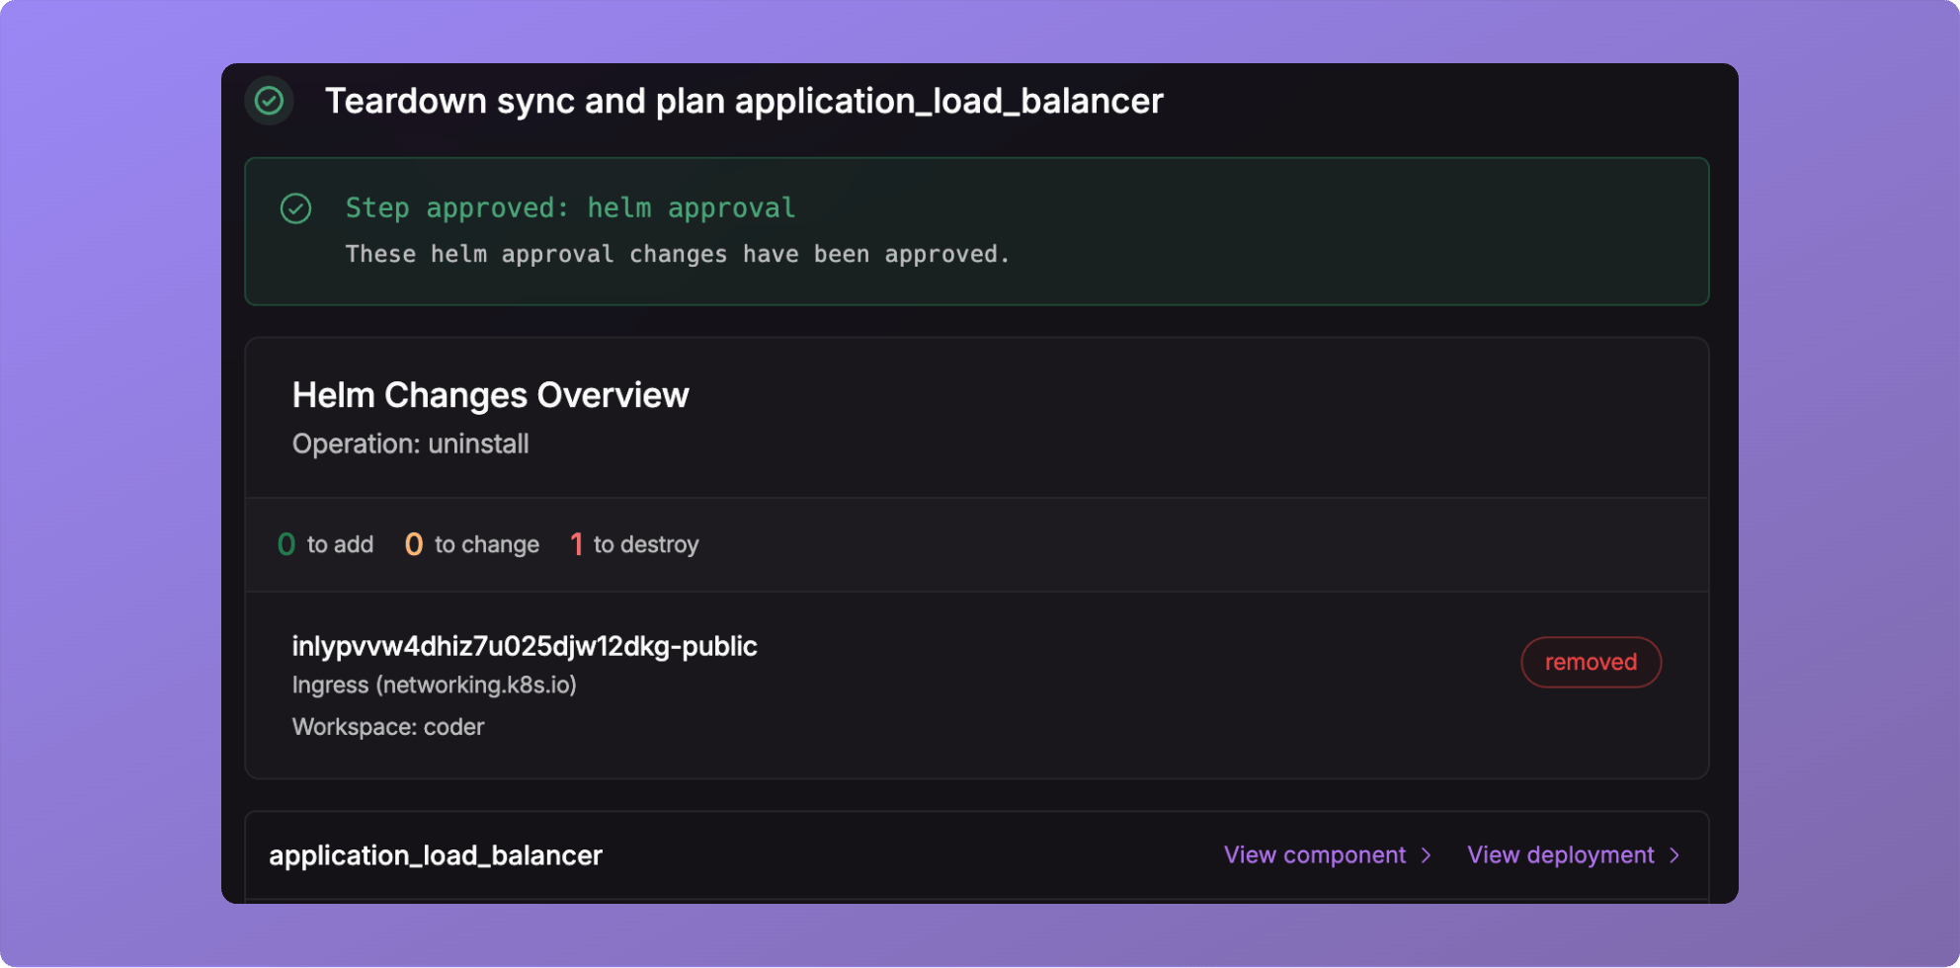The height and width of the screenshot is (968, 1960).
Task: Click the Workspace: coder label
Action: pyautogui.click(x=388, y=727)
